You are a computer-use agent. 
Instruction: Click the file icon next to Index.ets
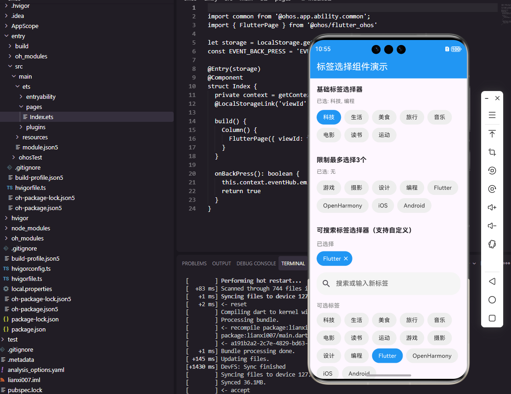pos(25,117)
